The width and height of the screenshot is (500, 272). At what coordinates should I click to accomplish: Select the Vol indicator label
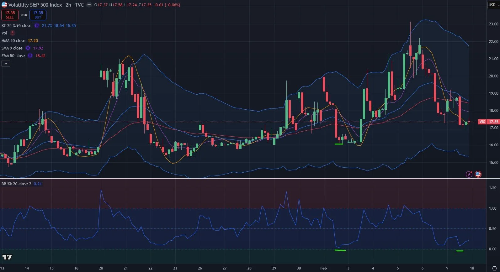pyautogui.click(x=4, y=33)
